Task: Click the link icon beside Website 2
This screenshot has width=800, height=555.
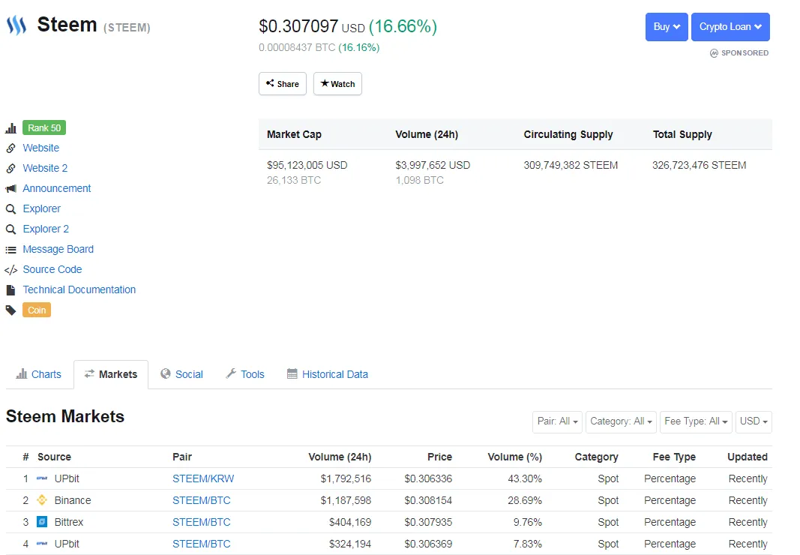Action: point(10,169)
